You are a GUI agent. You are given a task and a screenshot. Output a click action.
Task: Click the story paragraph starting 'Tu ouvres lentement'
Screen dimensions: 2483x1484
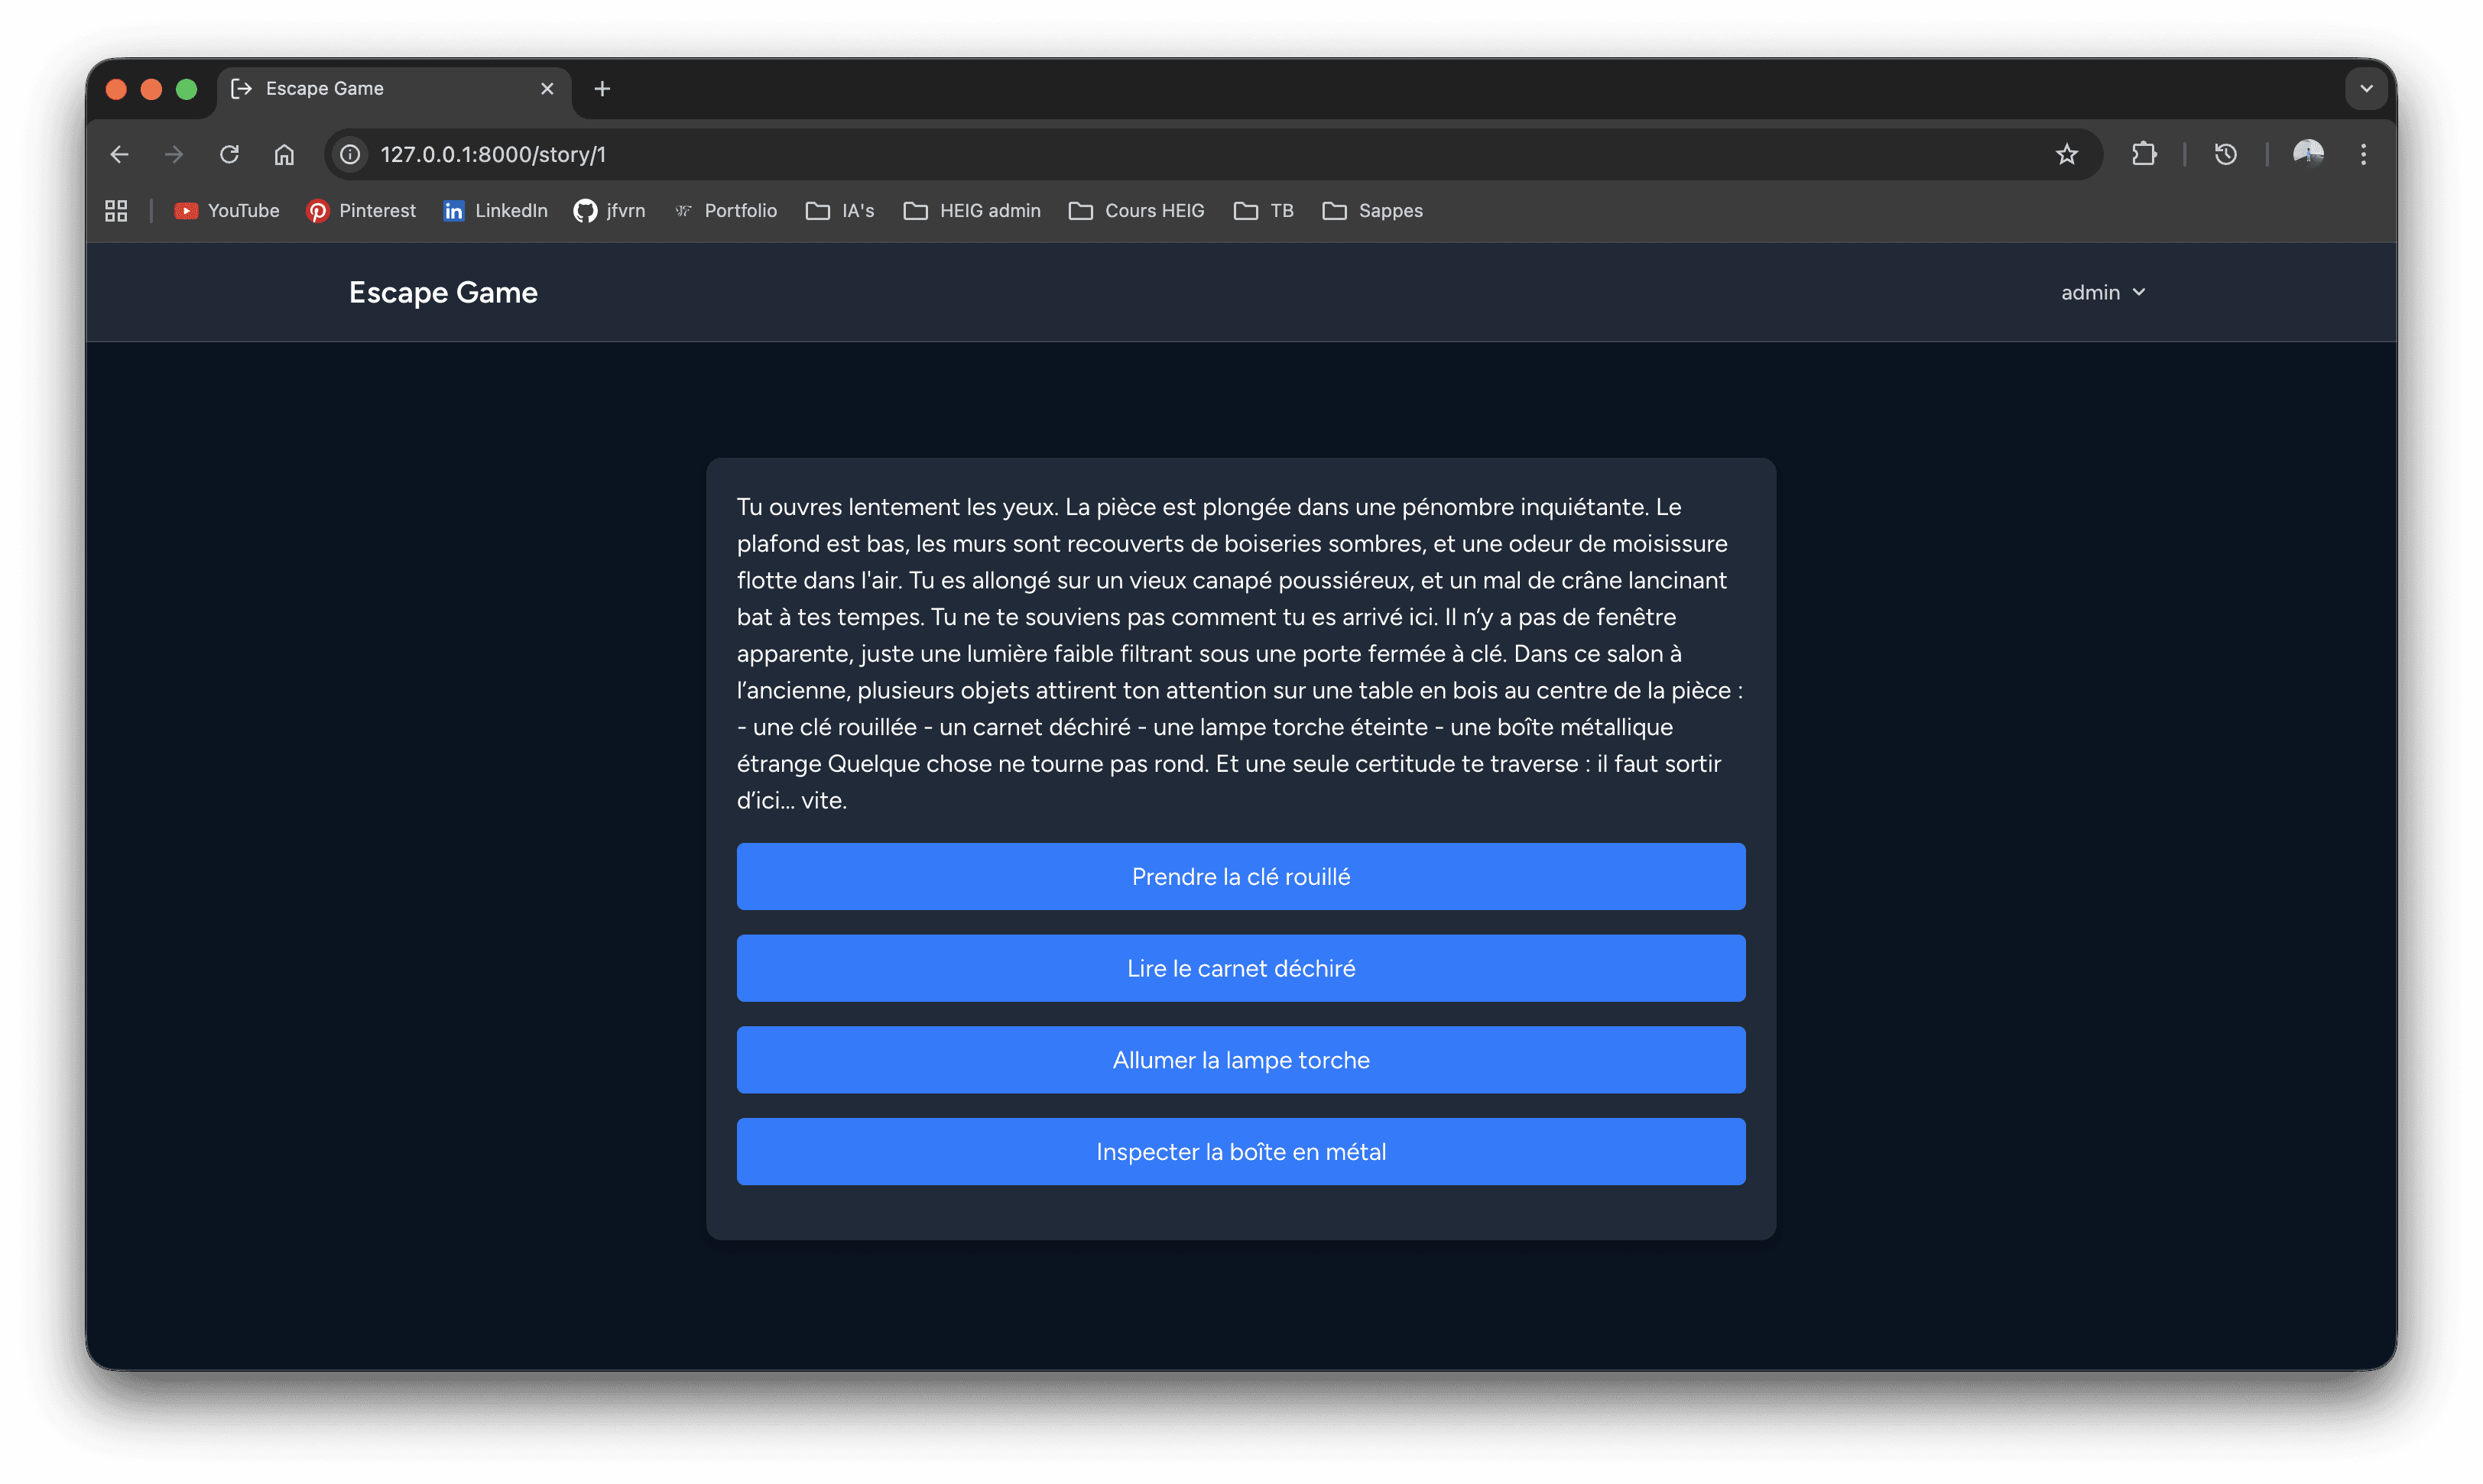click(x=1241, y=653)
